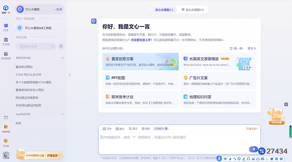This screenshot has width=292, height=162.
Task: Click 换一换 to refresh suggestions
Action: click(x=236, y=48)
